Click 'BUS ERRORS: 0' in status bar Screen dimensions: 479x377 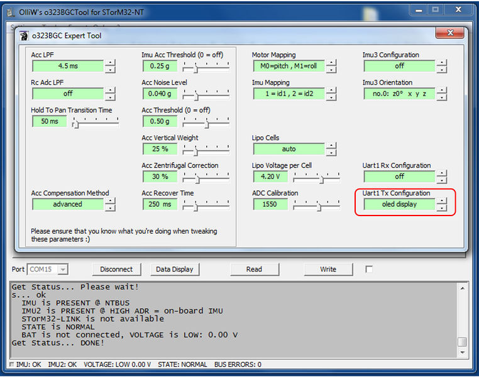click(x=238, y=364)
